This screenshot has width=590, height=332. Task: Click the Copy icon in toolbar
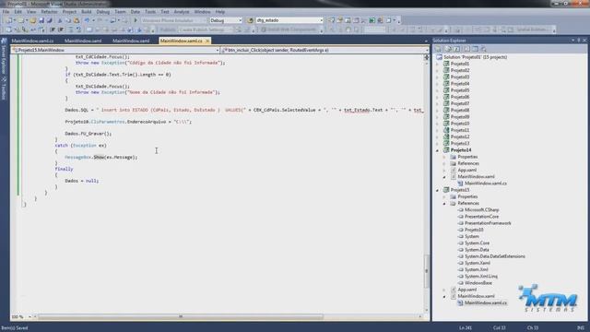point(68,20)
